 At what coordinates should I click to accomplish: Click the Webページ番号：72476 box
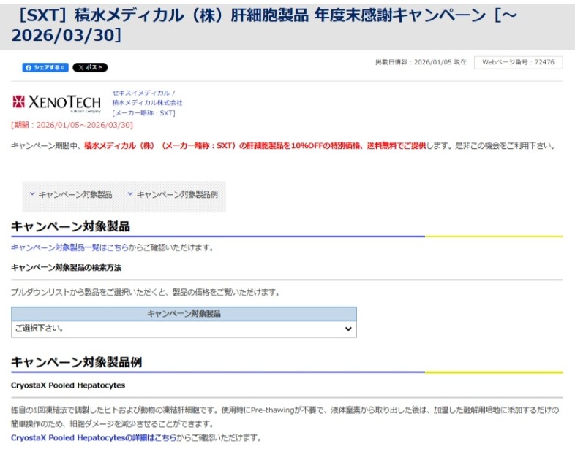518,62
